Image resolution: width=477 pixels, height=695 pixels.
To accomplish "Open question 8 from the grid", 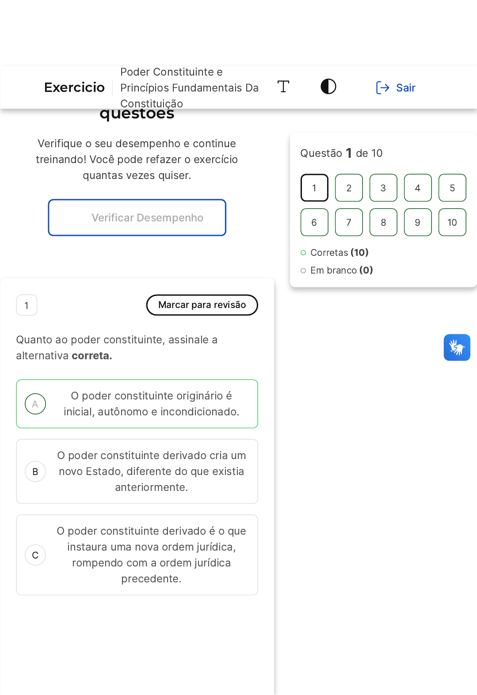I will pos(383,222).
